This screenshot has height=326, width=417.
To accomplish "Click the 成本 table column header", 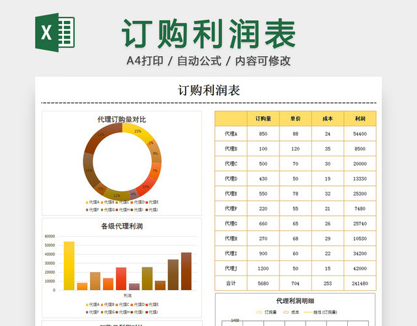I will point(328,119).
